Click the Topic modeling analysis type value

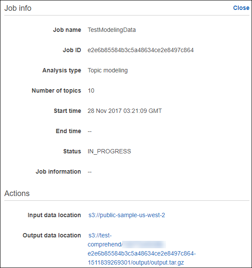108,70
